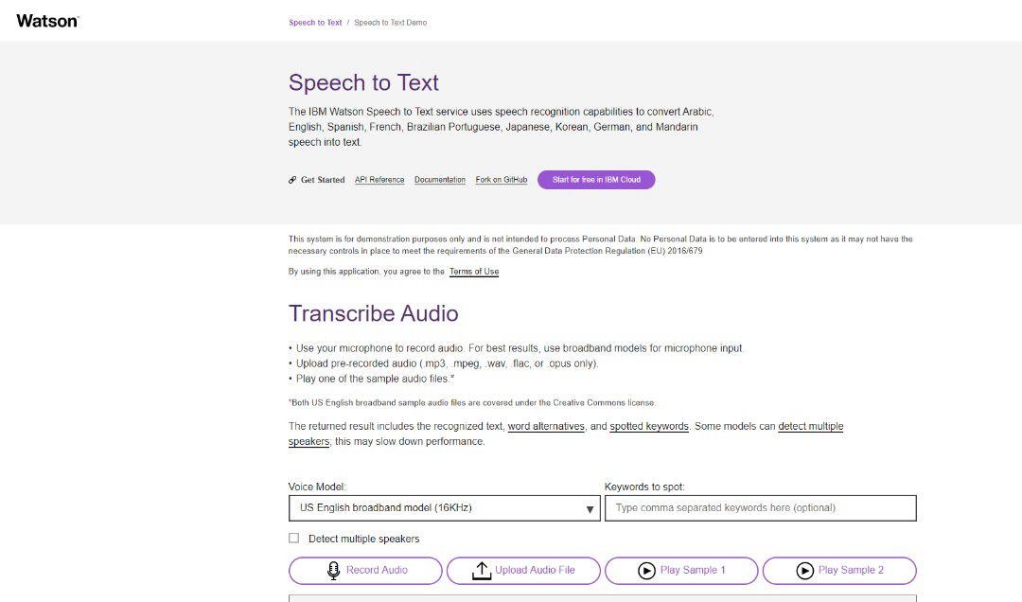Click the Voice Model dropdown arrow

click(590, 509)
